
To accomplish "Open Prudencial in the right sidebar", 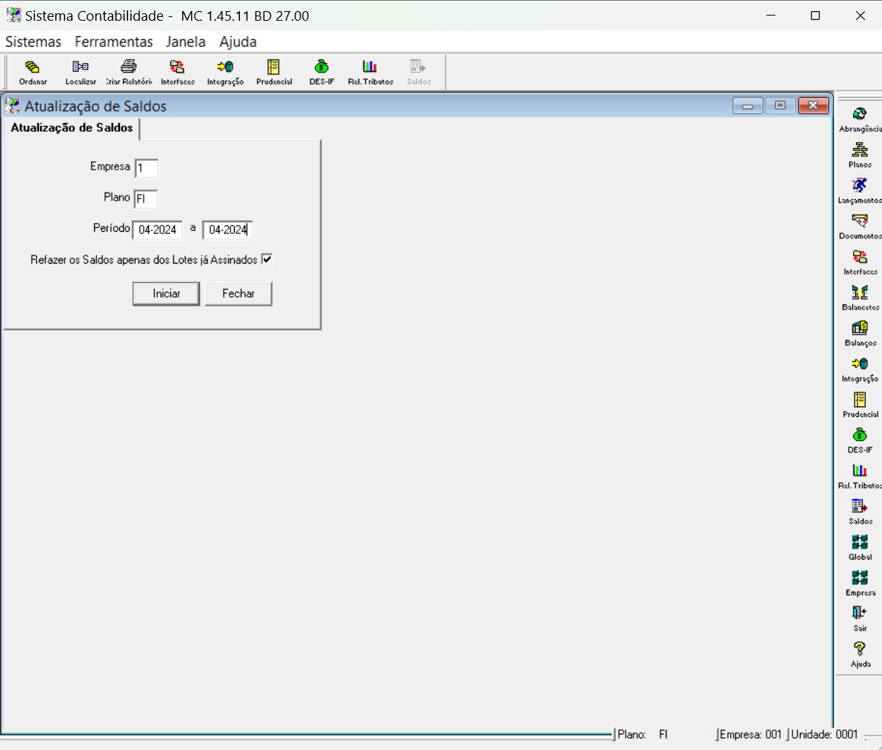I will 860,405.
